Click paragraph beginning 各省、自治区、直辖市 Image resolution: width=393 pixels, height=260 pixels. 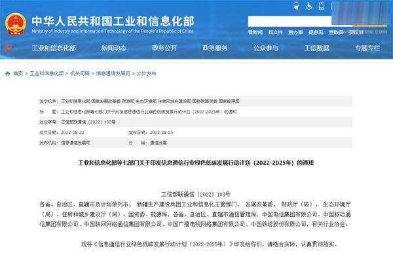(x=195, y=214)
